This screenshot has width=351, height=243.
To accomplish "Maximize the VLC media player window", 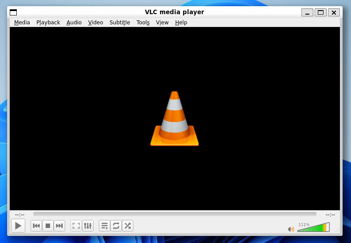I will [x=320, y=12].
